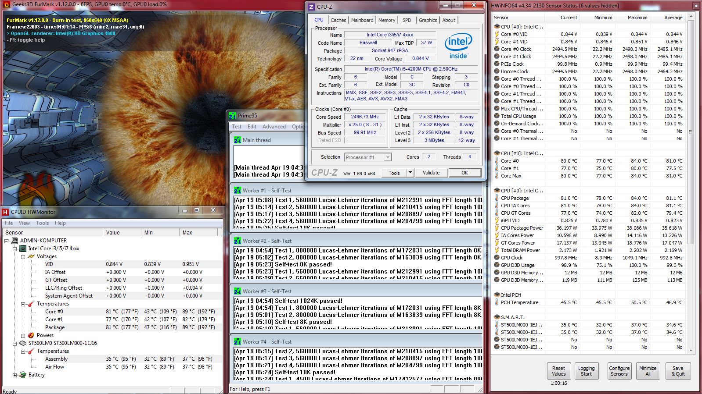The height and width of the screenshot is (394, 702).
Task: Open the Test menu in Prime95
Action: tap(237, 127)
